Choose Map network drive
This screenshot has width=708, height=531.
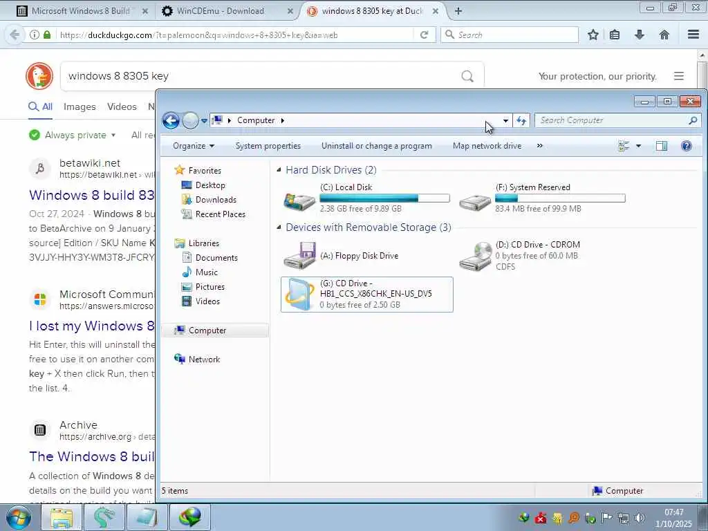tap(487, 146)
